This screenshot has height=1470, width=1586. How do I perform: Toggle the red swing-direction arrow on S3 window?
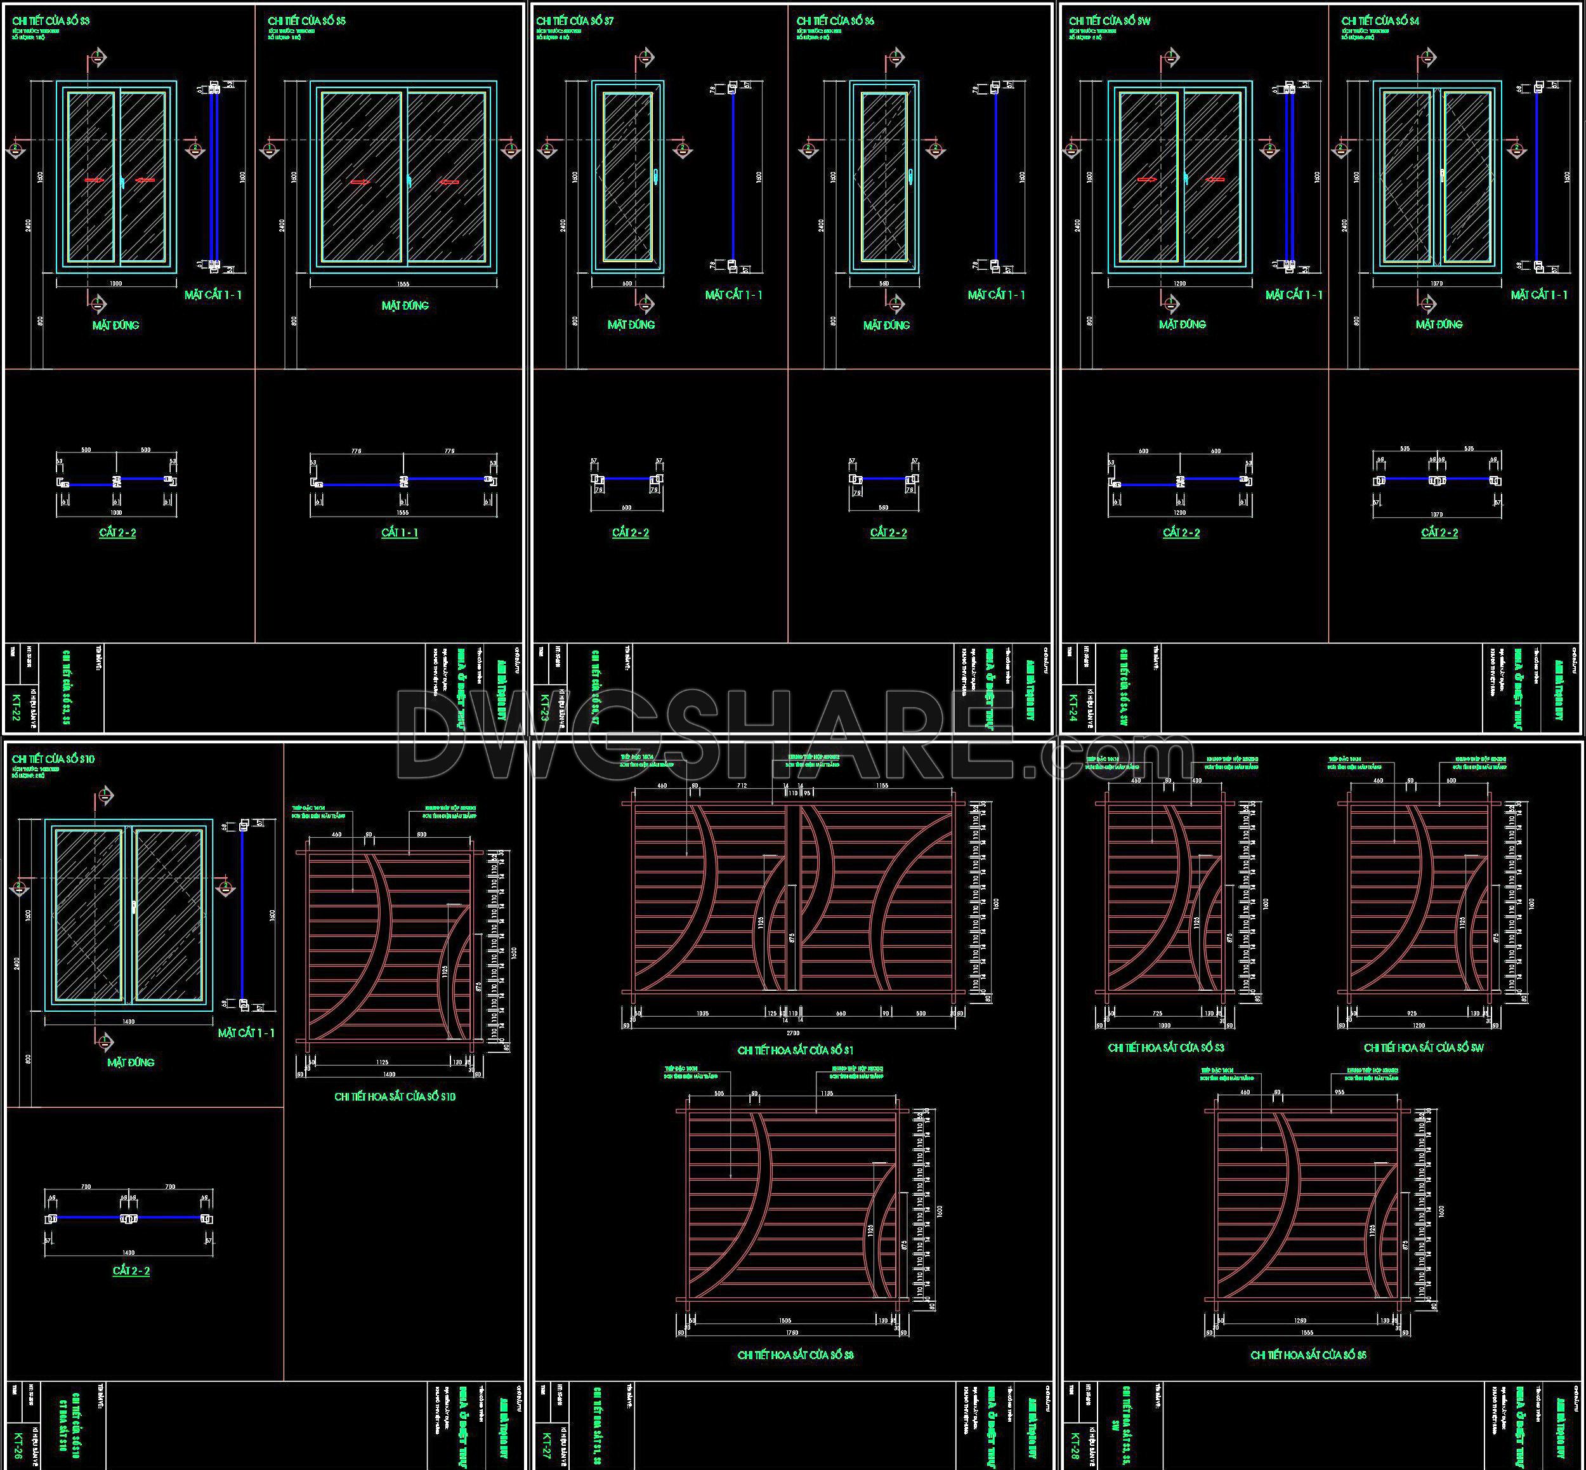(95, 180)
